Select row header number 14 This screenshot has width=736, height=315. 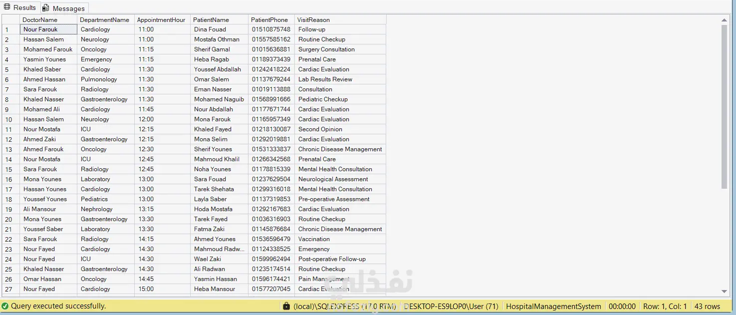[10, 159]
